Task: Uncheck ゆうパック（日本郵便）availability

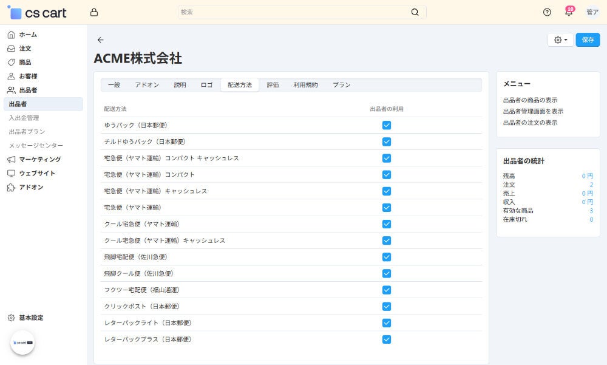Action: [x=387, y=125]
